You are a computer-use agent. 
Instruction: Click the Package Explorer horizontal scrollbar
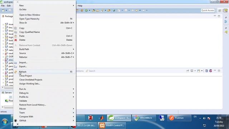[9, 87]
